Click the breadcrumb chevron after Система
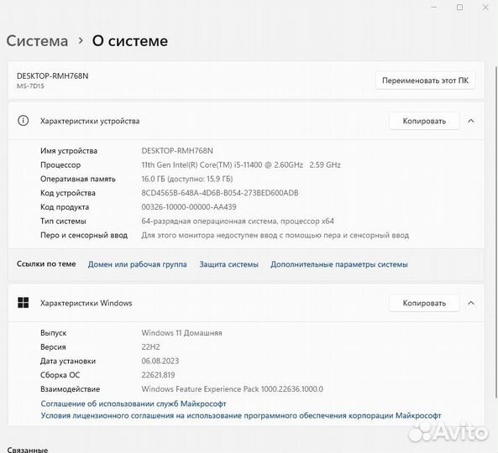498x453 pixels. 81,40
